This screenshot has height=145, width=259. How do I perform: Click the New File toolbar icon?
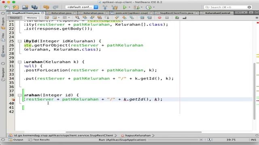tap(7, 7)
